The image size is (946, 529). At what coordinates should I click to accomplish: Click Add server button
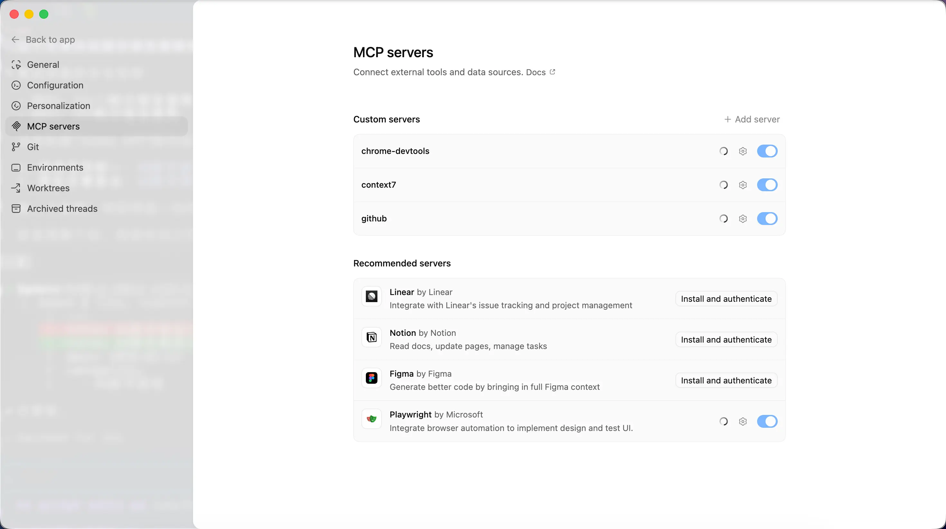[752, 119]
